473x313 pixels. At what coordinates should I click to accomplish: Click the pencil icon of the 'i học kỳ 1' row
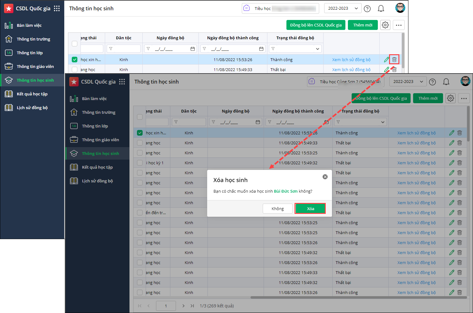pyautogui.click(x=451, y=163)
